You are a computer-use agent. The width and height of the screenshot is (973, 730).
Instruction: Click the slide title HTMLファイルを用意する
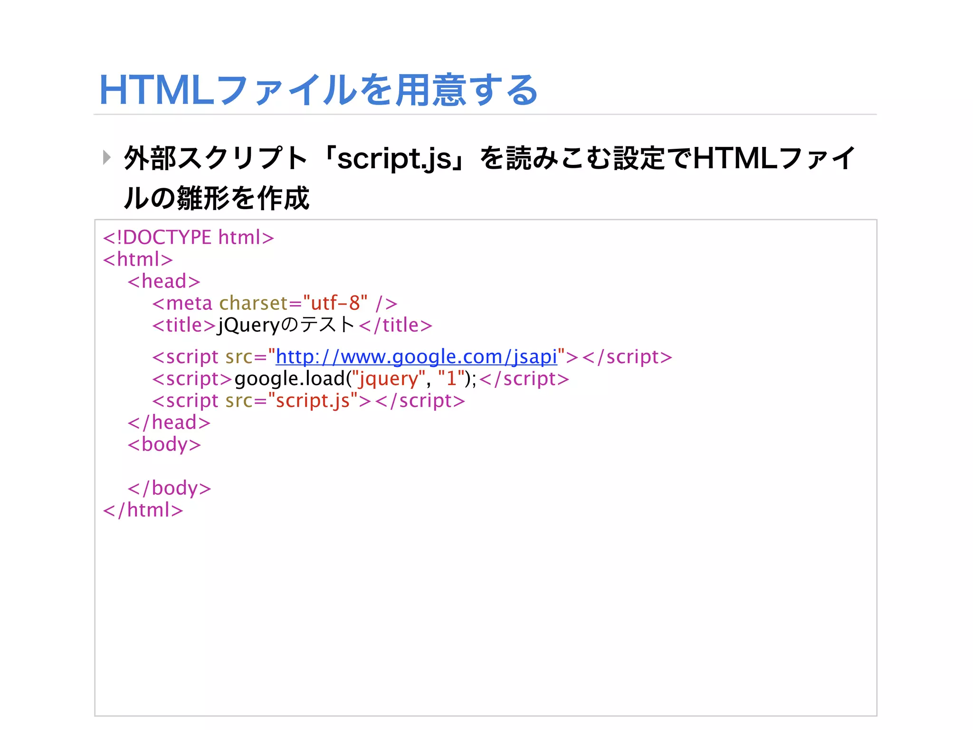point(318,90)
